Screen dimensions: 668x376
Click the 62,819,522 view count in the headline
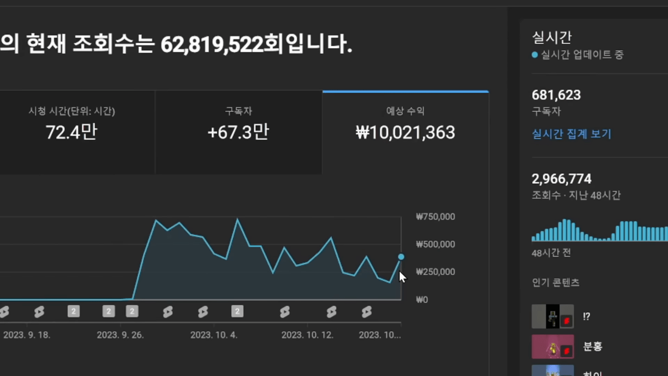tap(211, 45)
